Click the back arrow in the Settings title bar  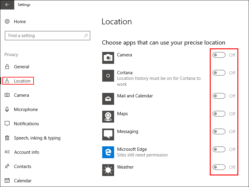7,5
